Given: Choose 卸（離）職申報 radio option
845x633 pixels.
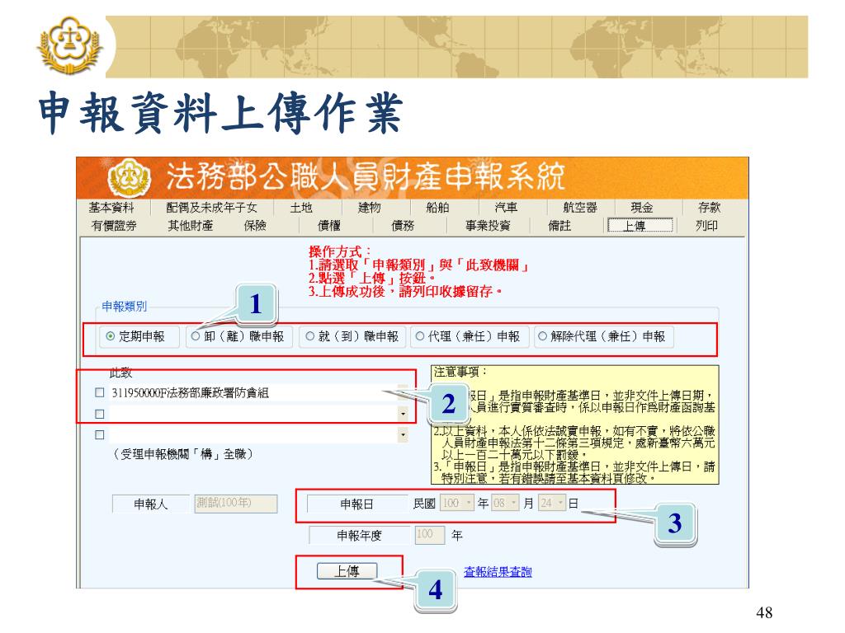Looking at the screenshot, I should coord(196,336).
